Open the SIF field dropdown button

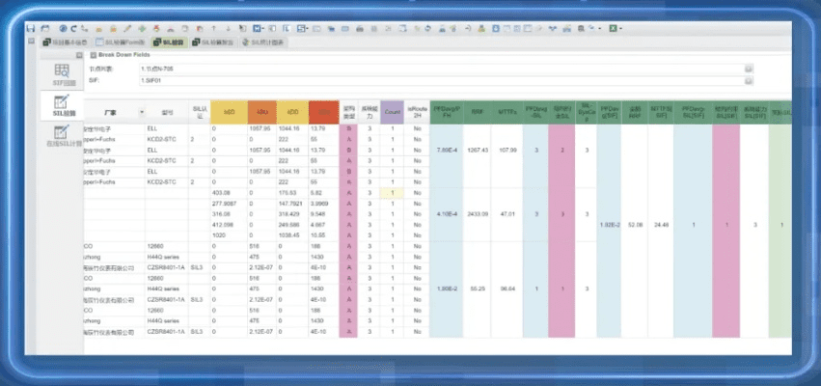click(748, 80)
